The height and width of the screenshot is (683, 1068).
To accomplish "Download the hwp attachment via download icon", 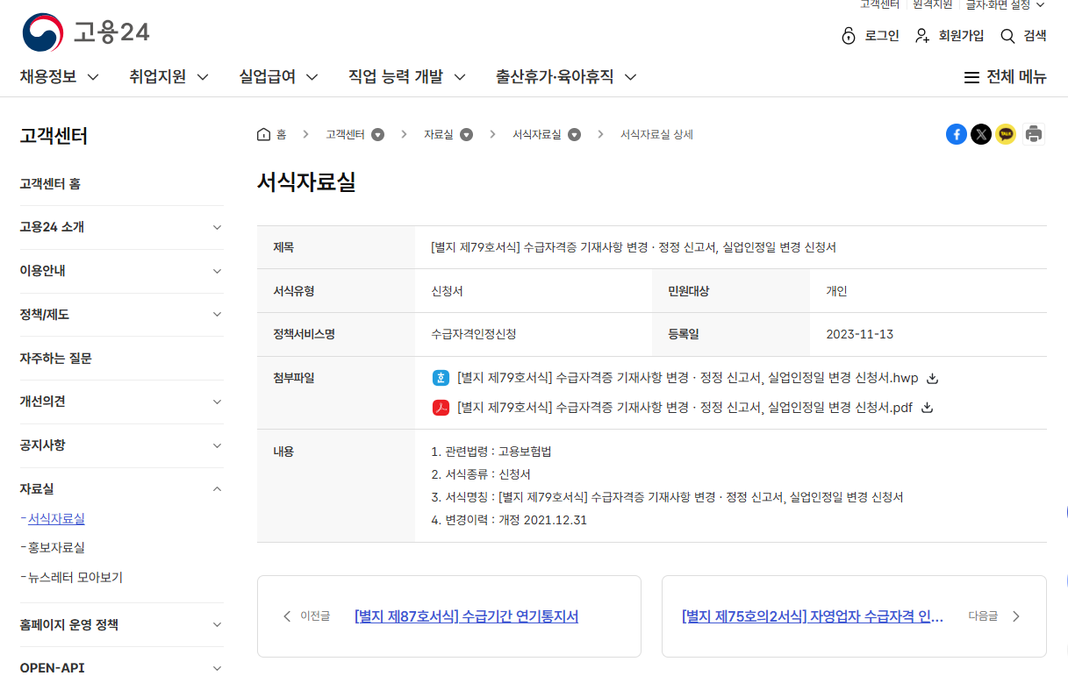I will click(x=933, y=378).
